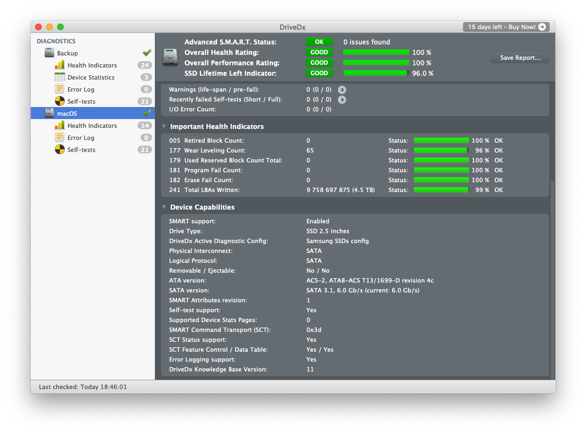The height and width of the screenshot is (434, 586).
Task: Select the Backup drive in Diagnostics
Action: 93,53
